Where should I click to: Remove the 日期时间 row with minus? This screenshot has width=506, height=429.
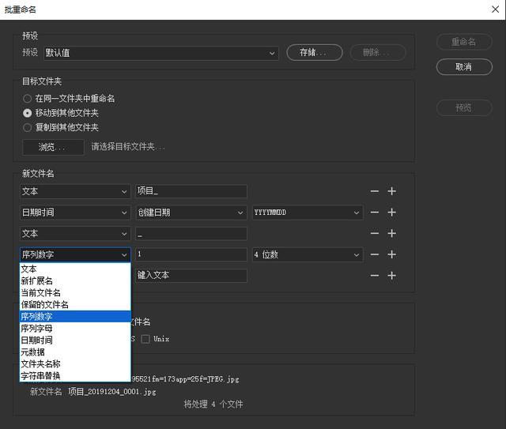click(374, 213)
